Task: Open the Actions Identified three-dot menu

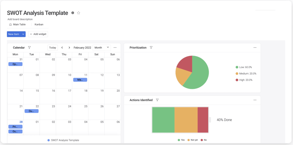Action: pos(255,100)
